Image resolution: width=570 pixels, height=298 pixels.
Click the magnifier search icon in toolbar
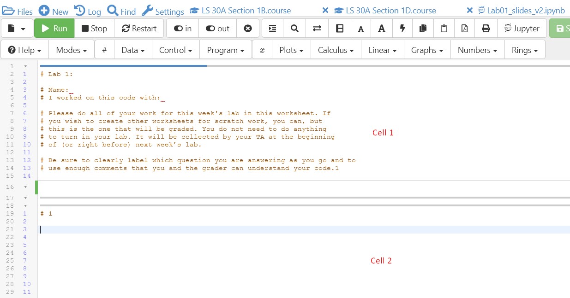(x=295, y=29)
